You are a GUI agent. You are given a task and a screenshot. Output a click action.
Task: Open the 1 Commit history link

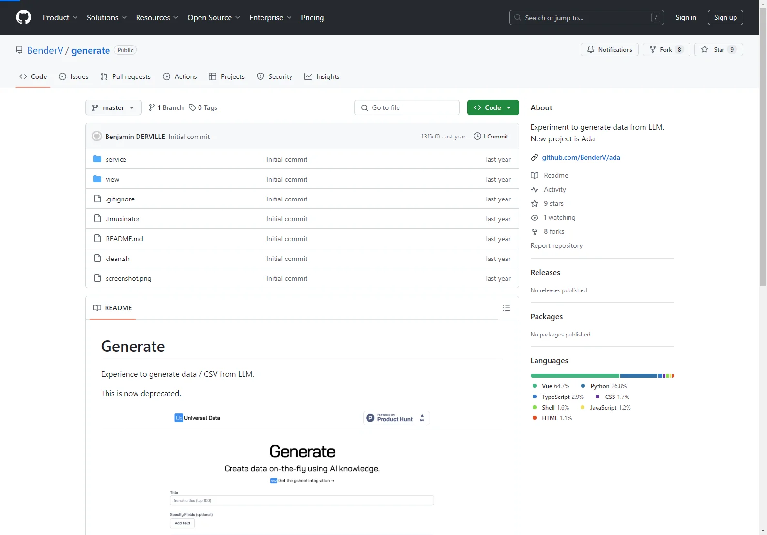491,136
